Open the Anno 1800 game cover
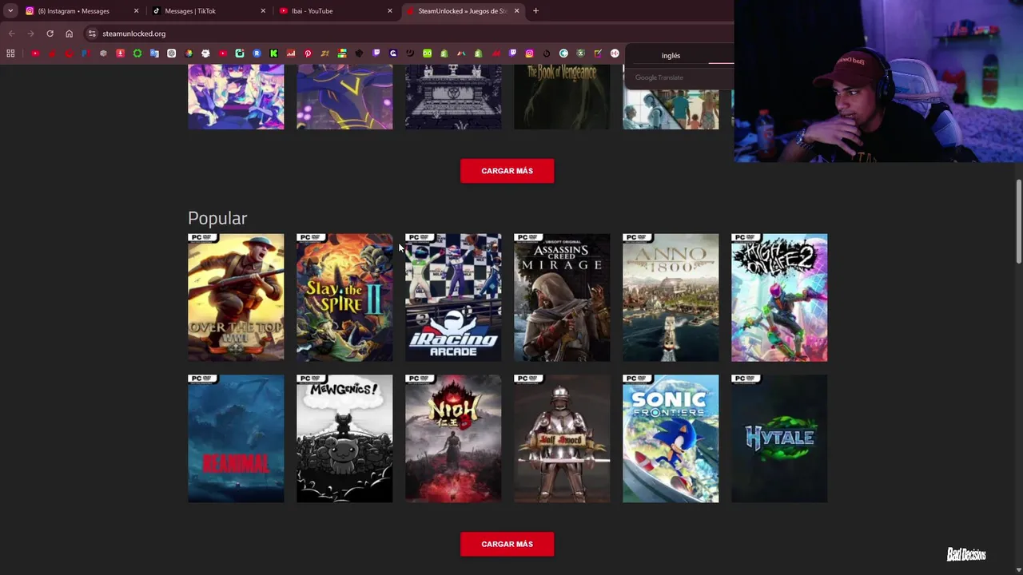1023x575 pixels. (x=671, y=297)
